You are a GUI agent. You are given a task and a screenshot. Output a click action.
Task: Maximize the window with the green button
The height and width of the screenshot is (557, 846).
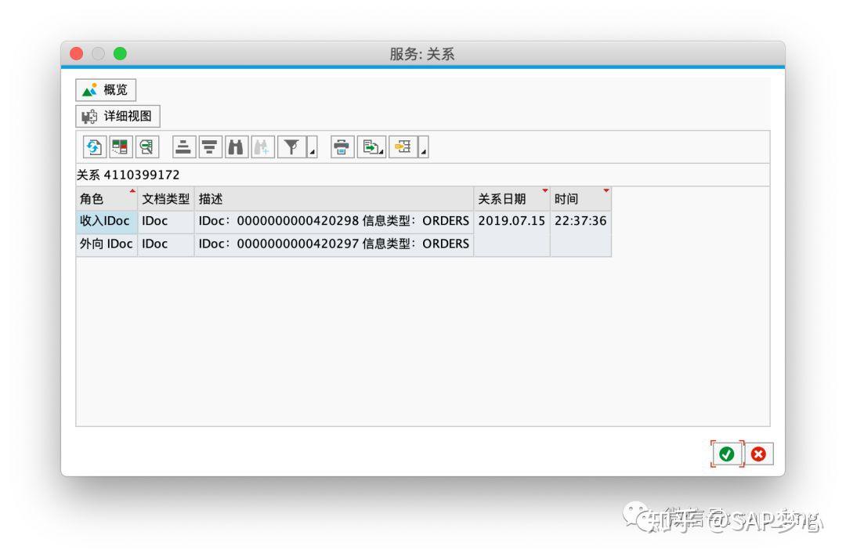120,53
